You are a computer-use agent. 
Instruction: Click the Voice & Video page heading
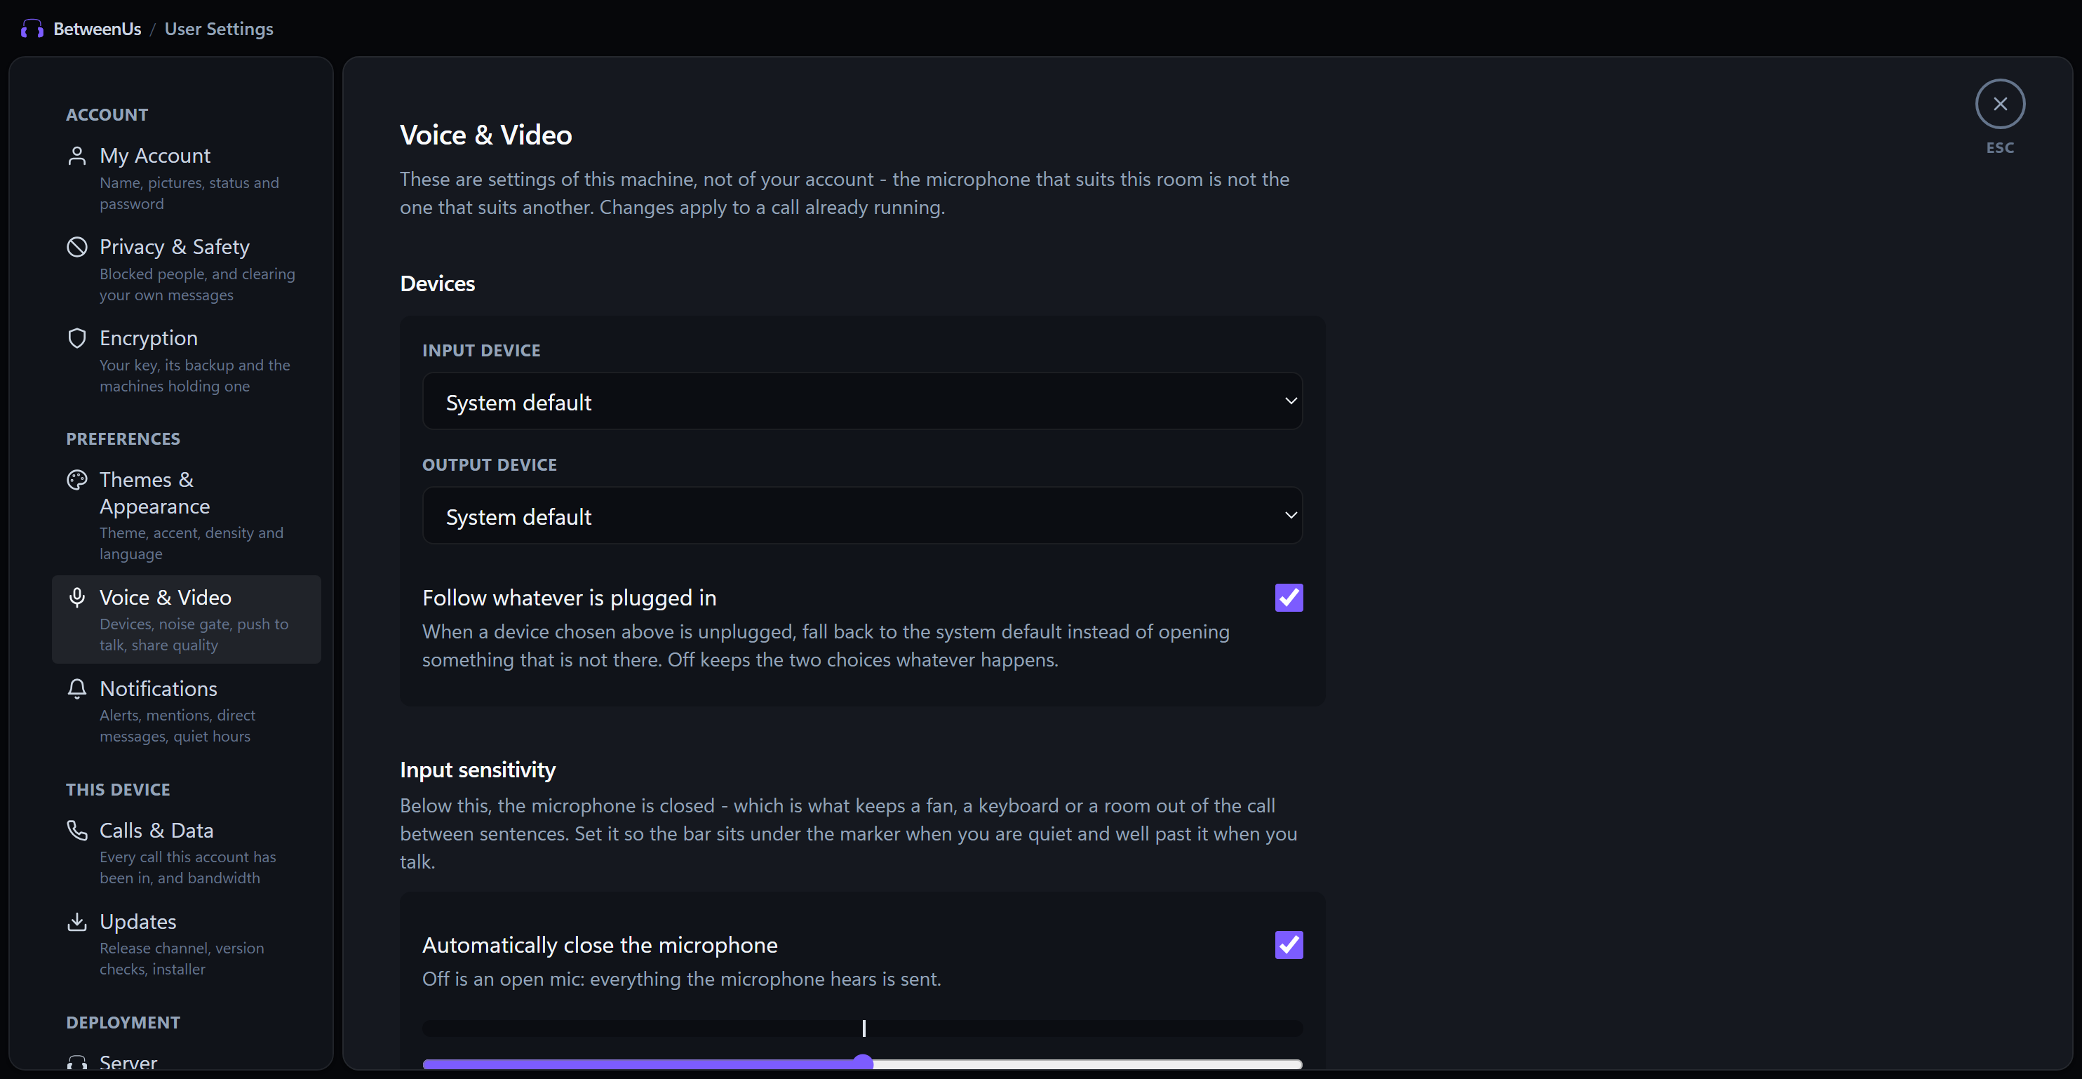485,135
